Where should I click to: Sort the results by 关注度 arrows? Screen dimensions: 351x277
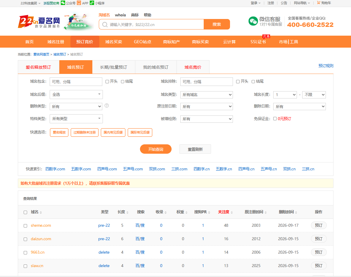(x=232, y=212)
